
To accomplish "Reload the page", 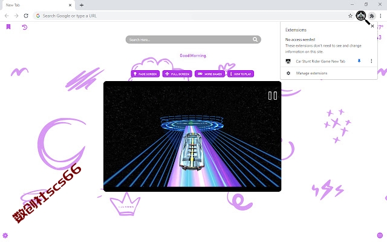I will 26,16.
